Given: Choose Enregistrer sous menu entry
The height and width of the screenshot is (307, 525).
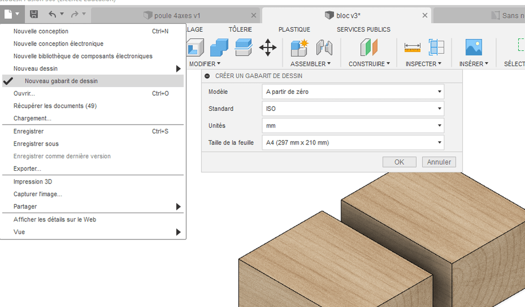Looking at the screenshot, I should point(93,144).
